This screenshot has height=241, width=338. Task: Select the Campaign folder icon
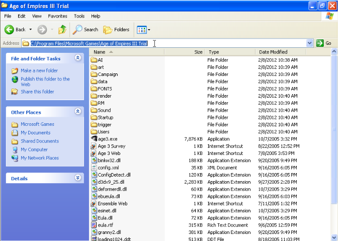click(94, 74)
